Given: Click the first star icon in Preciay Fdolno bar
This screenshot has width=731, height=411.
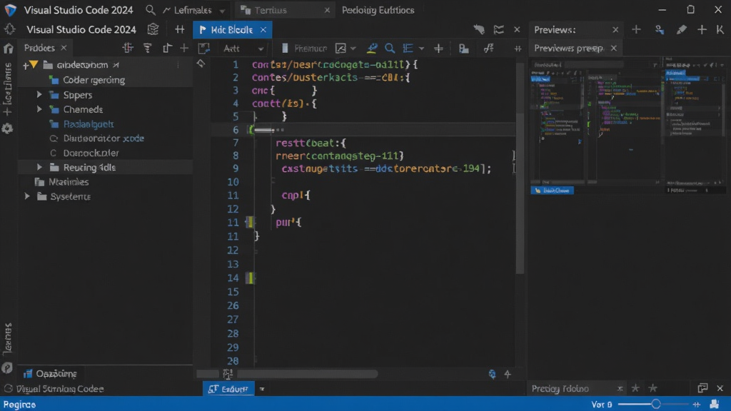Looking at the screenshot, I should click(x=635, y=388).
